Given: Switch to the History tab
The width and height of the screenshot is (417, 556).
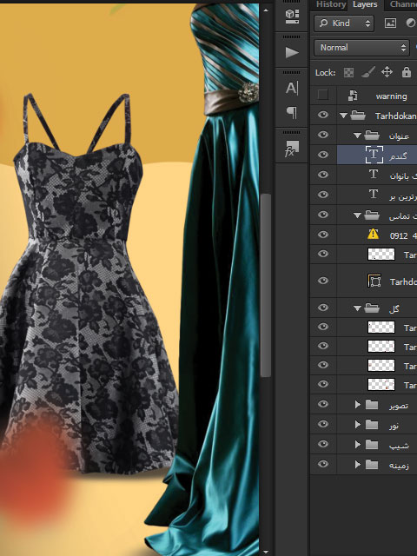Looking at the screenshot, I should [x=331, y=4].
